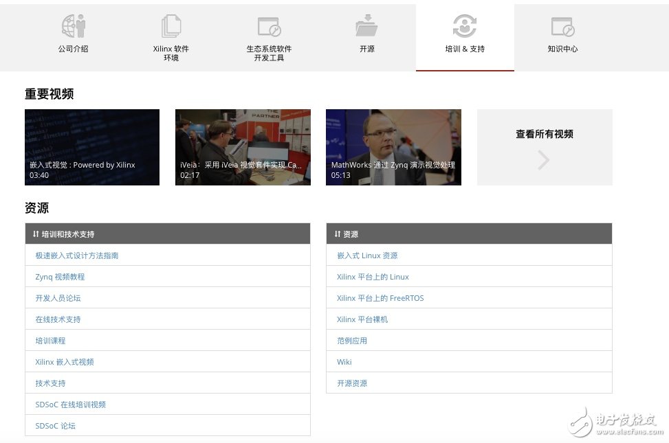Collapse the 培训和技术支持 table header
Screen dimensions: 669x443
coord(168,234)
